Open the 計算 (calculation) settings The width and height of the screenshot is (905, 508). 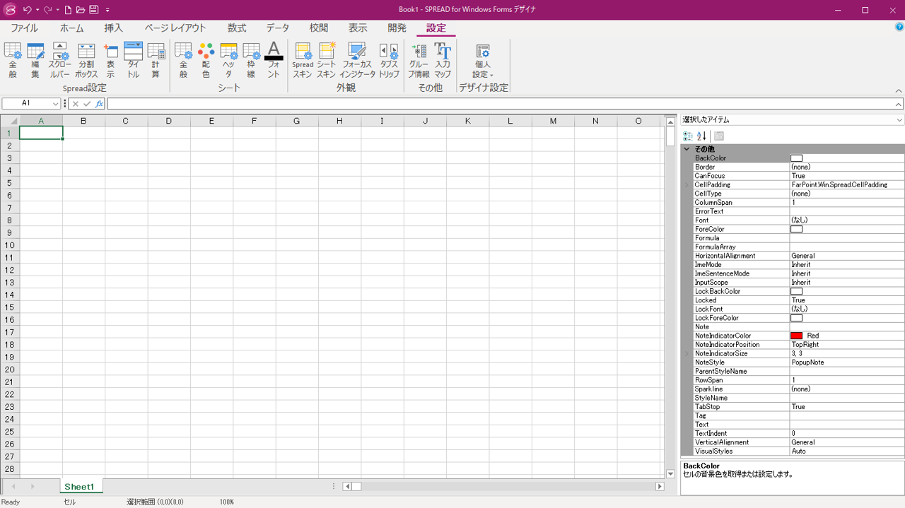156,60
